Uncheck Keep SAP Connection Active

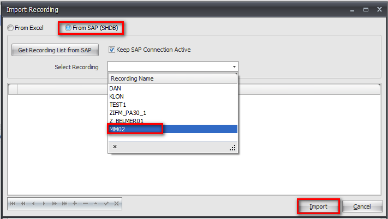click(112, 50)
